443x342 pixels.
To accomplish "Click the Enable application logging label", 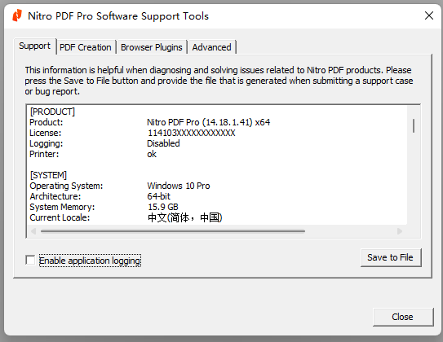I will (x=90, y=261).
